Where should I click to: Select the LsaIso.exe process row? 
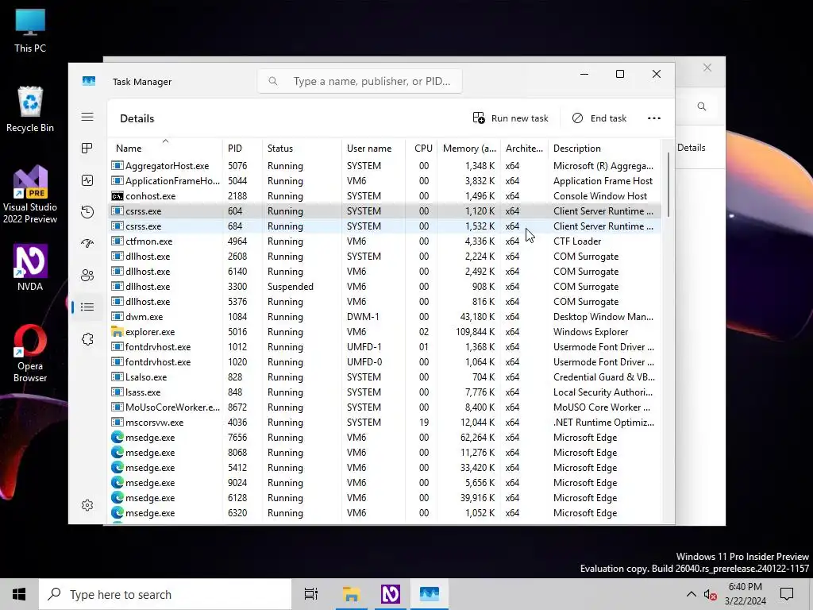point(385,377)
